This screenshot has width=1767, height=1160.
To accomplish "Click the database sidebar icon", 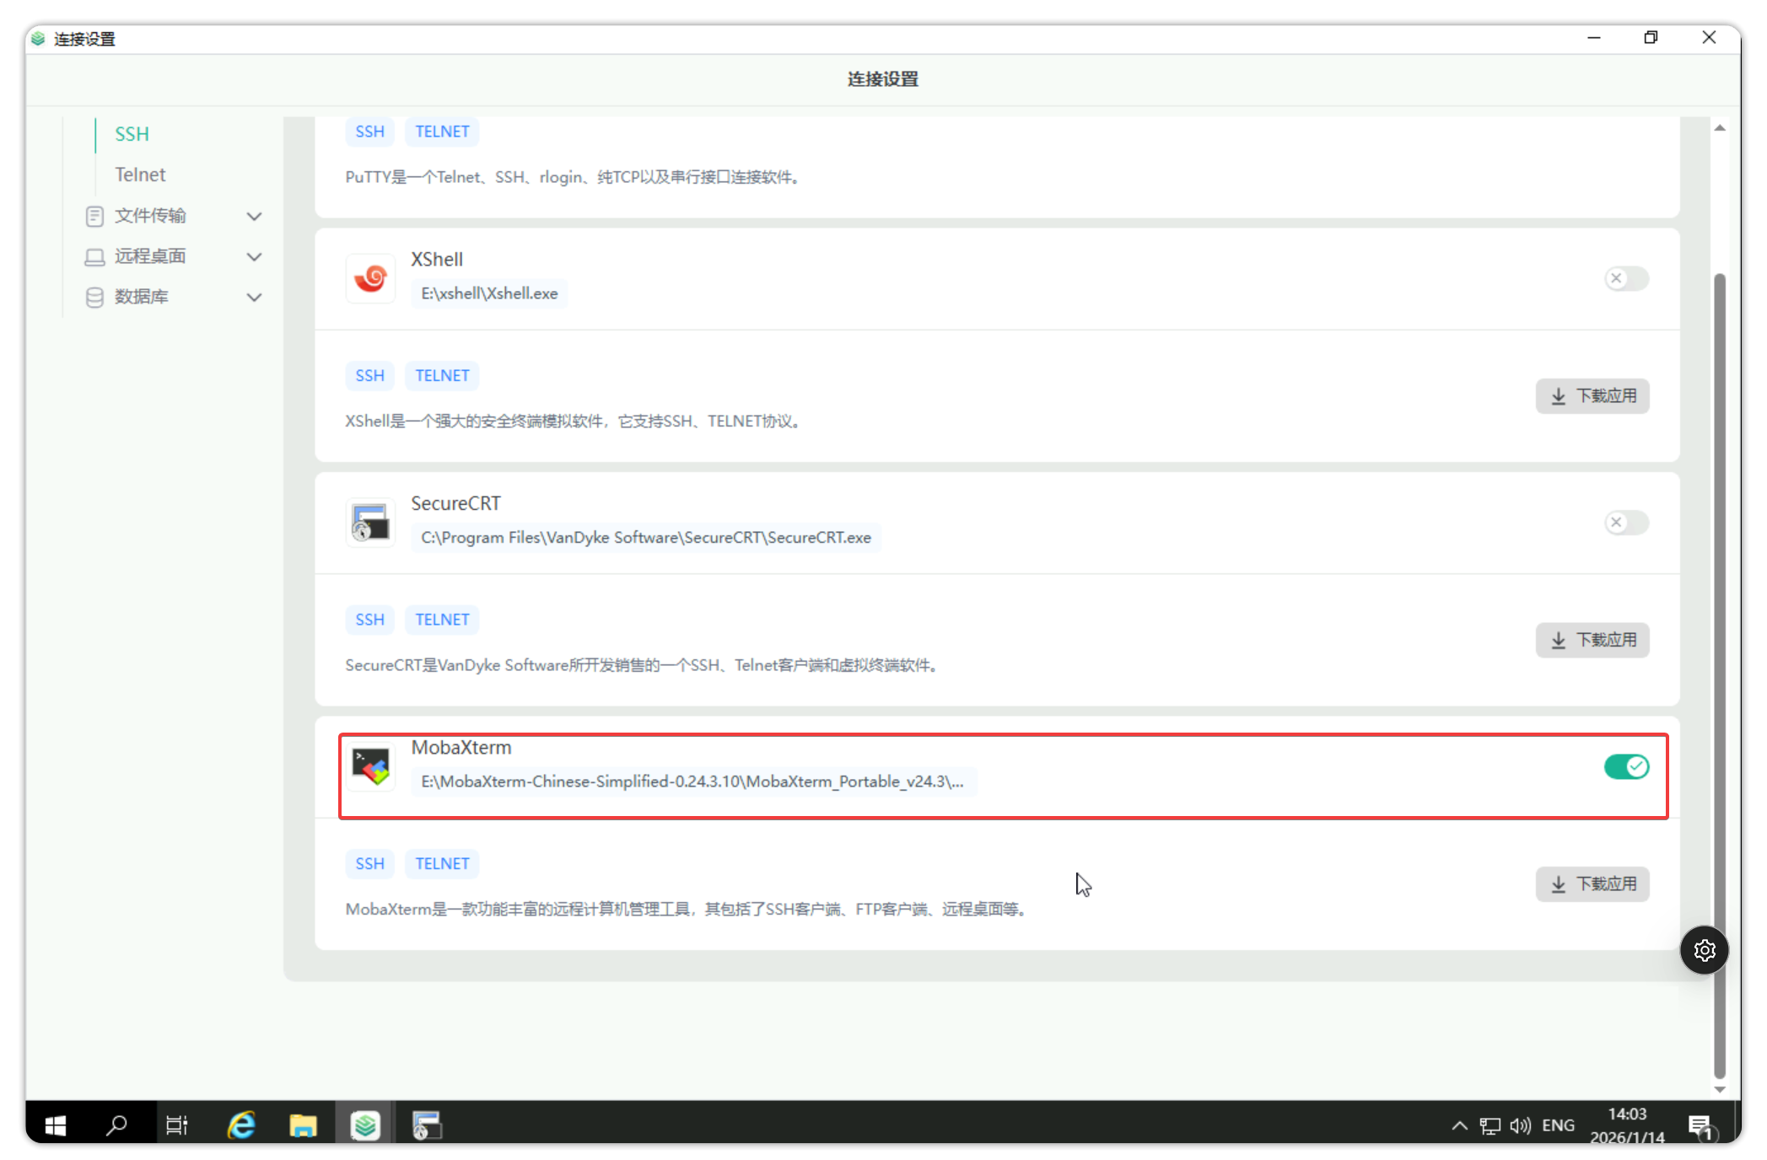I will [94, 297].
